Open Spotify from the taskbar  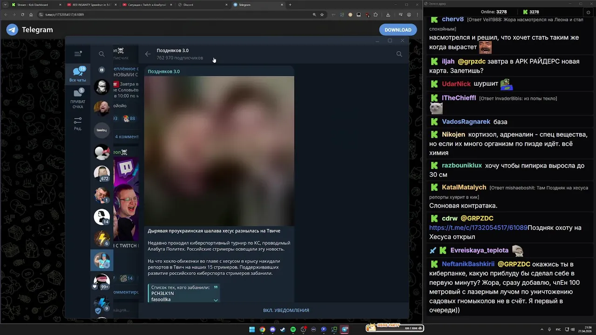point(293,329)
